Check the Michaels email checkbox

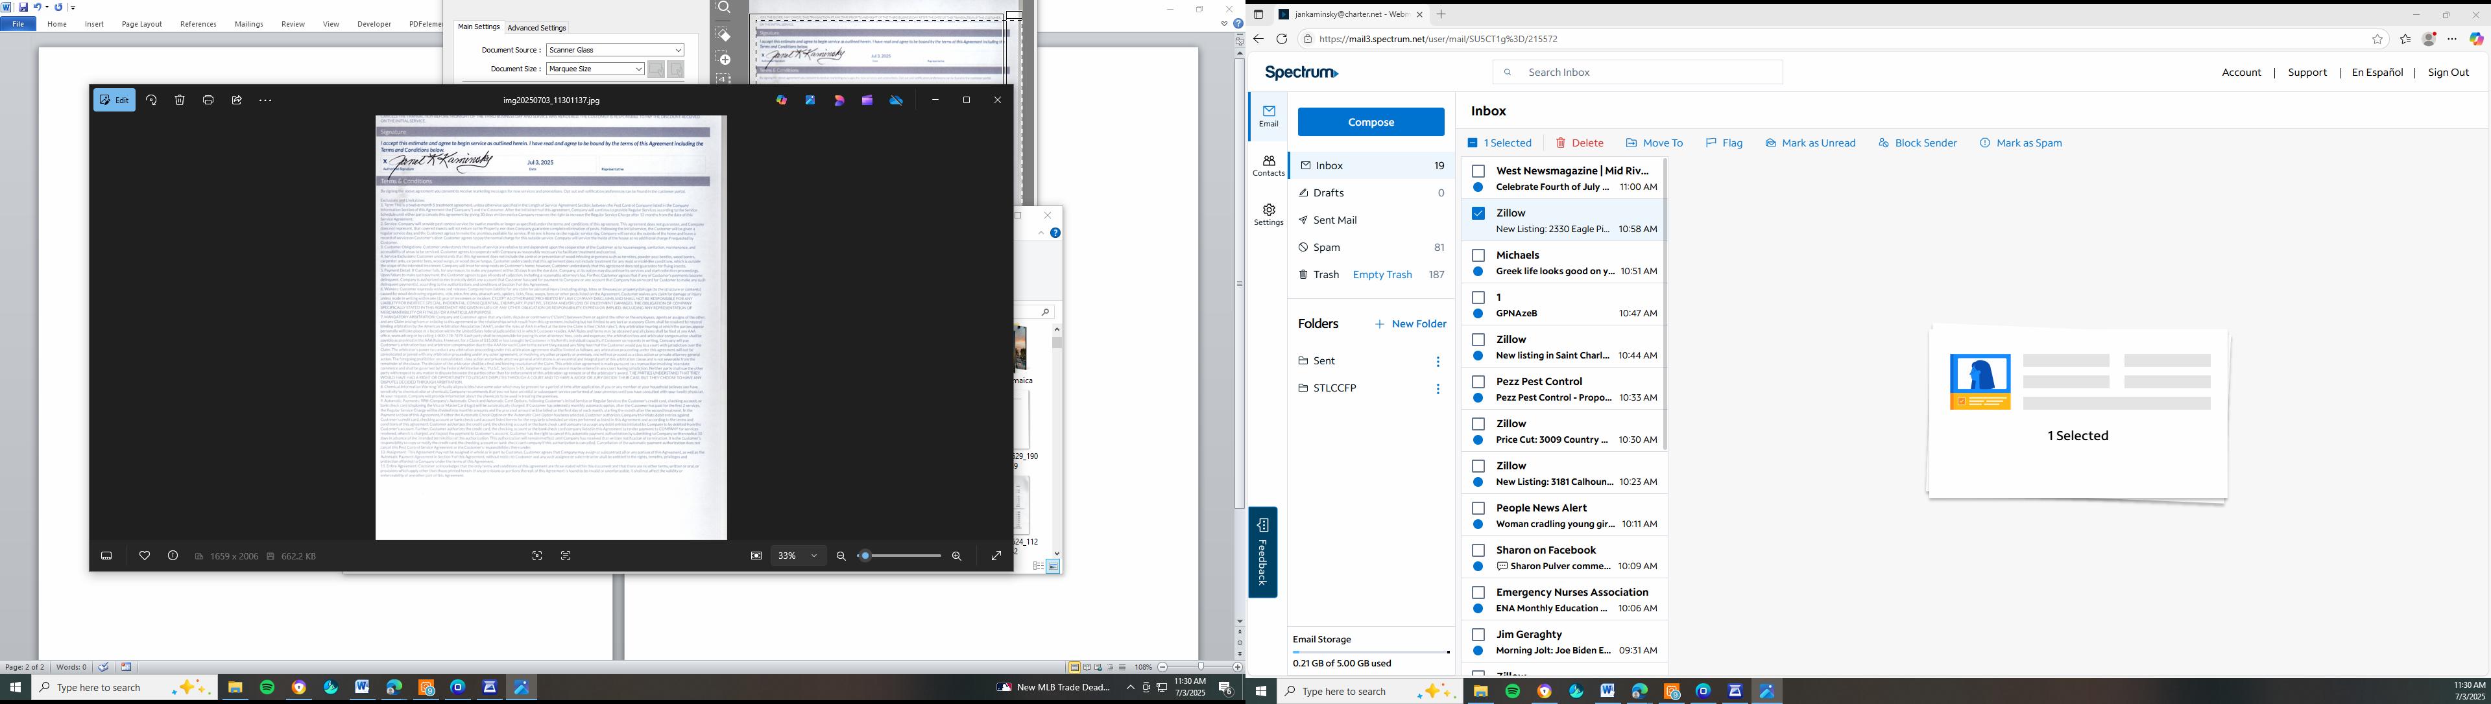pos(1478,256)
